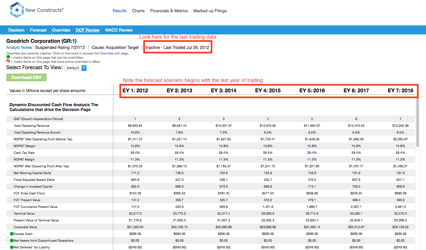The height and width of the screenshot is (250, 426).
Task: Click Inactive - Last Traded Jul 26, 2012
Action: pos(177,48)
